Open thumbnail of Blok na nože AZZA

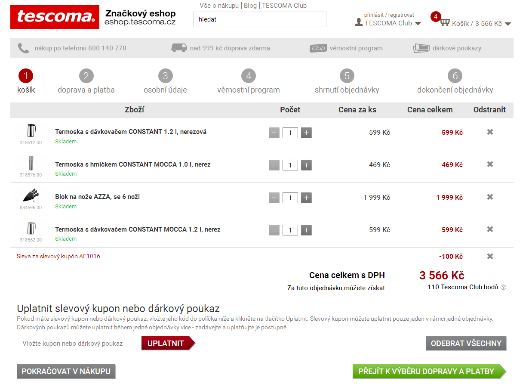point(31,196)
